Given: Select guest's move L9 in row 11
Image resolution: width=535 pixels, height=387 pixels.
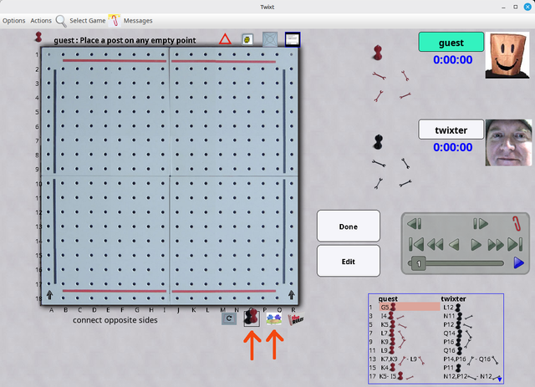Looking at the screenshot, I should [388, 350].
